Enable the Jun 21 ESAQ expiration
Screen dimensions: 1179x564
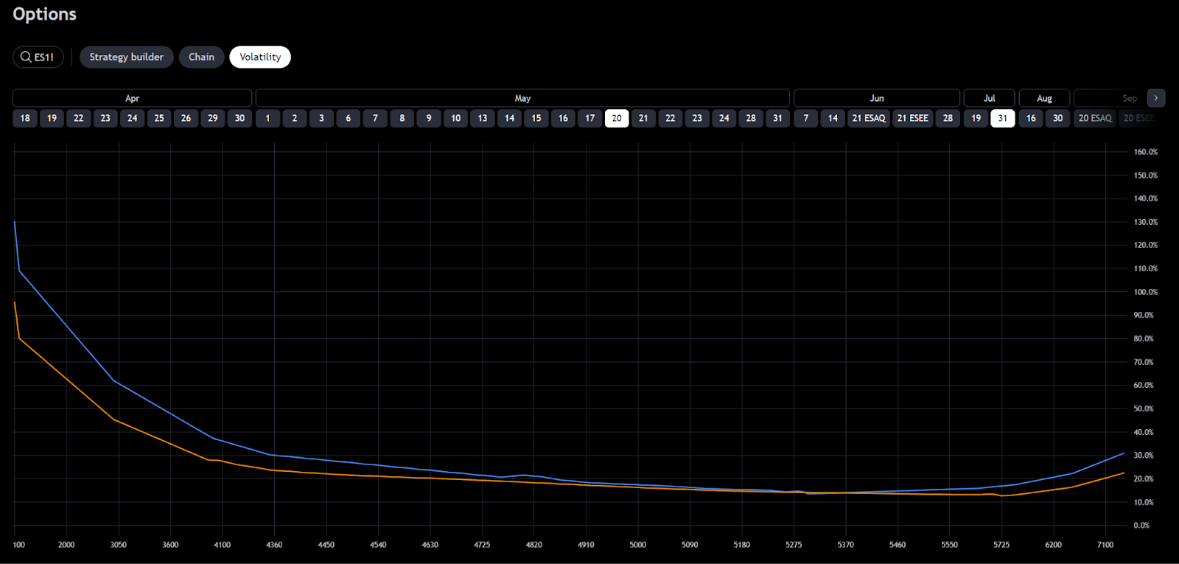[x=869, y=118]
